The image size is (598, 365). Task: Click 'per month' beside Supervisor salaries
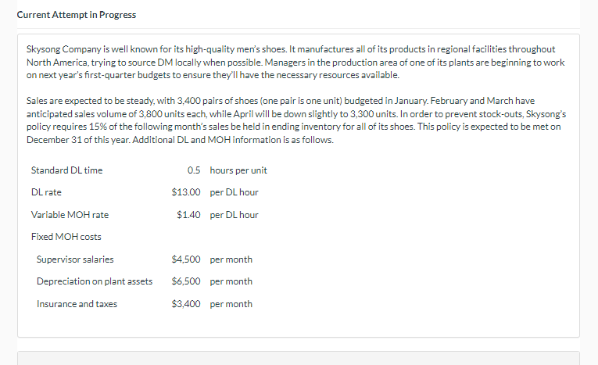click(231, 259)
